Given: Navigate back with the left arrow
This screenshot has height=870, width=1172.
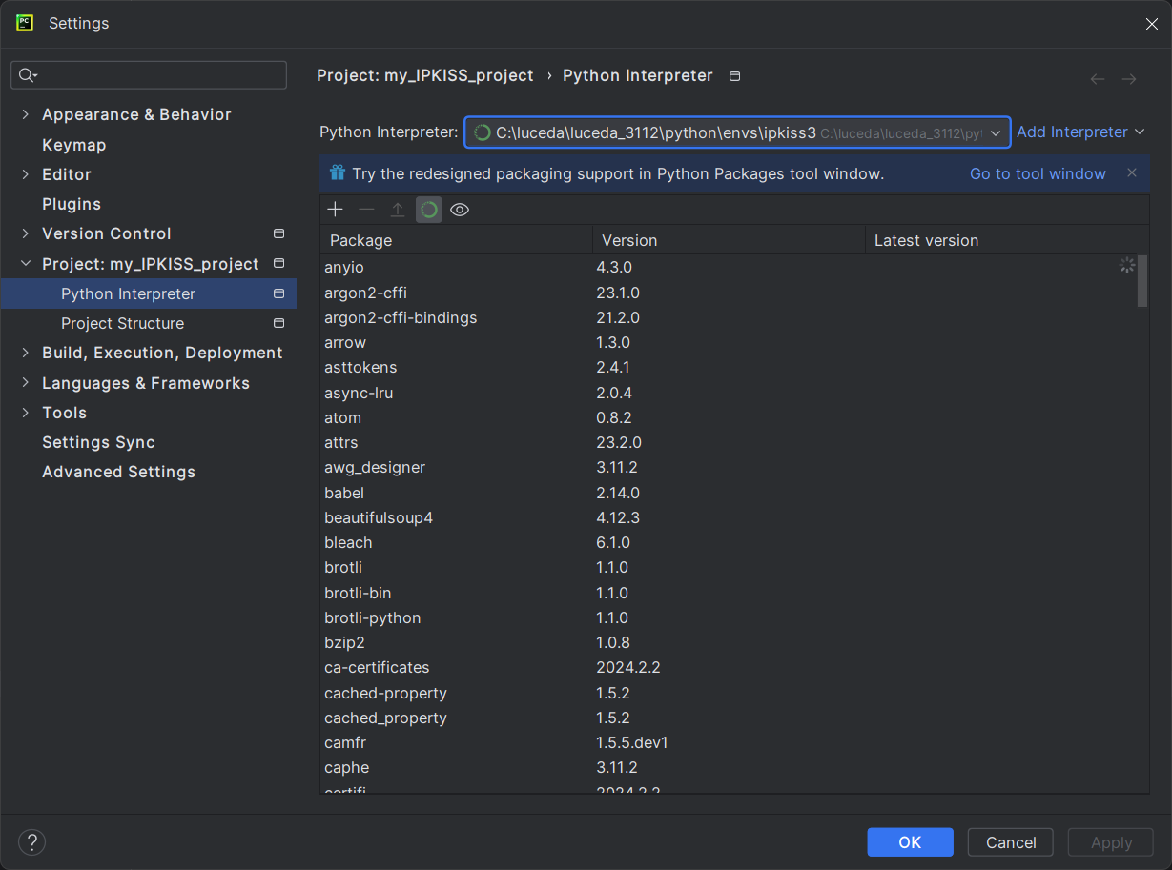Looking at the screenshot, I should (x=1098, y=79).
